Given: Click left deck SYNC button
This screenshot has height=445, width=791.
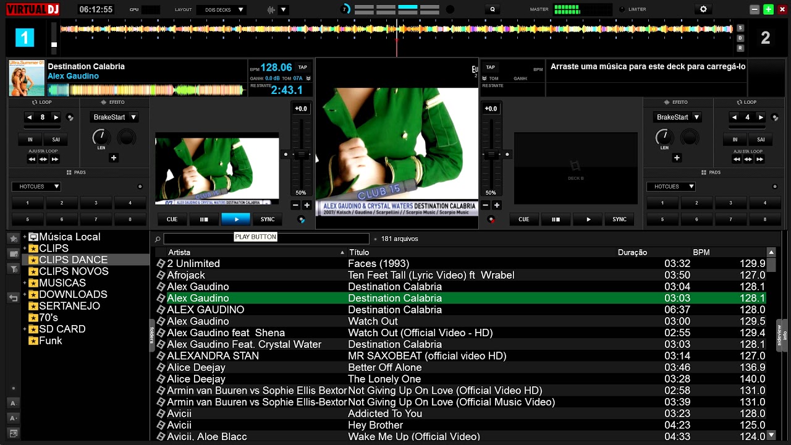Looking at the screenshot, I should coord(268,219).
